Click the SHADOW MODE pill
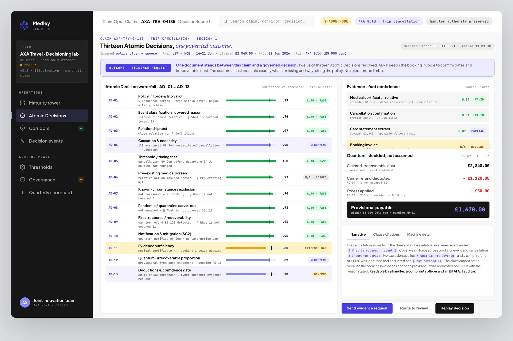The image size is (513, 341). pyautogui.click(x=336, y=21)
